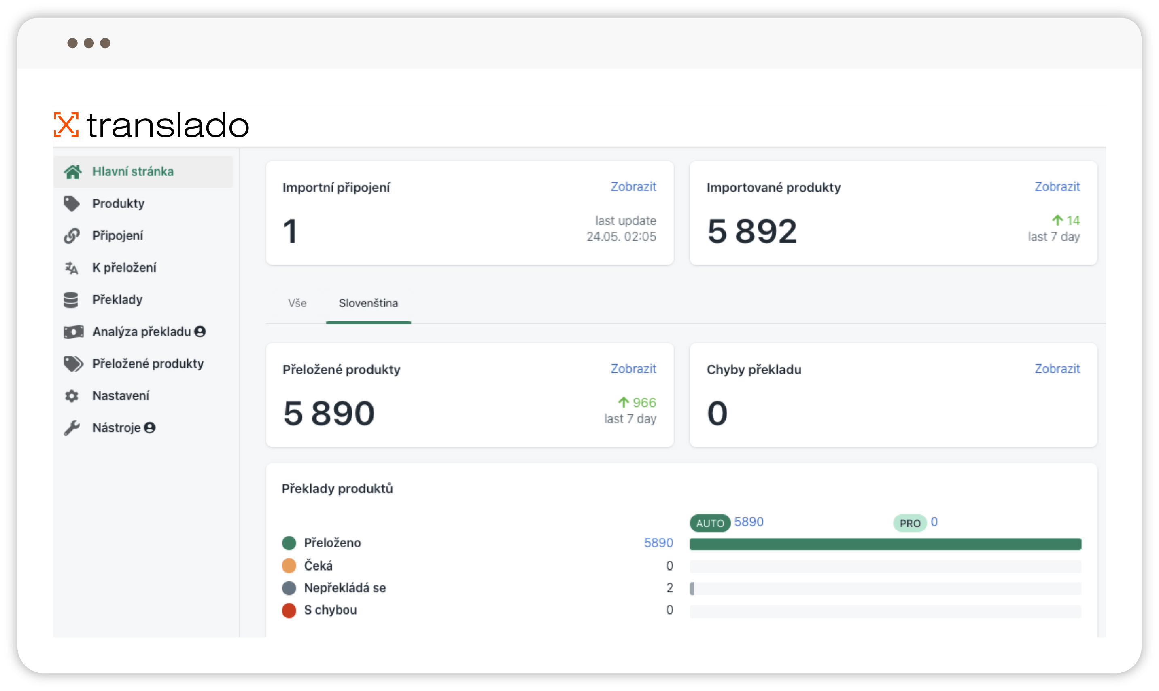Click the translate icon for K přeložení

click(x=71, y=268)
